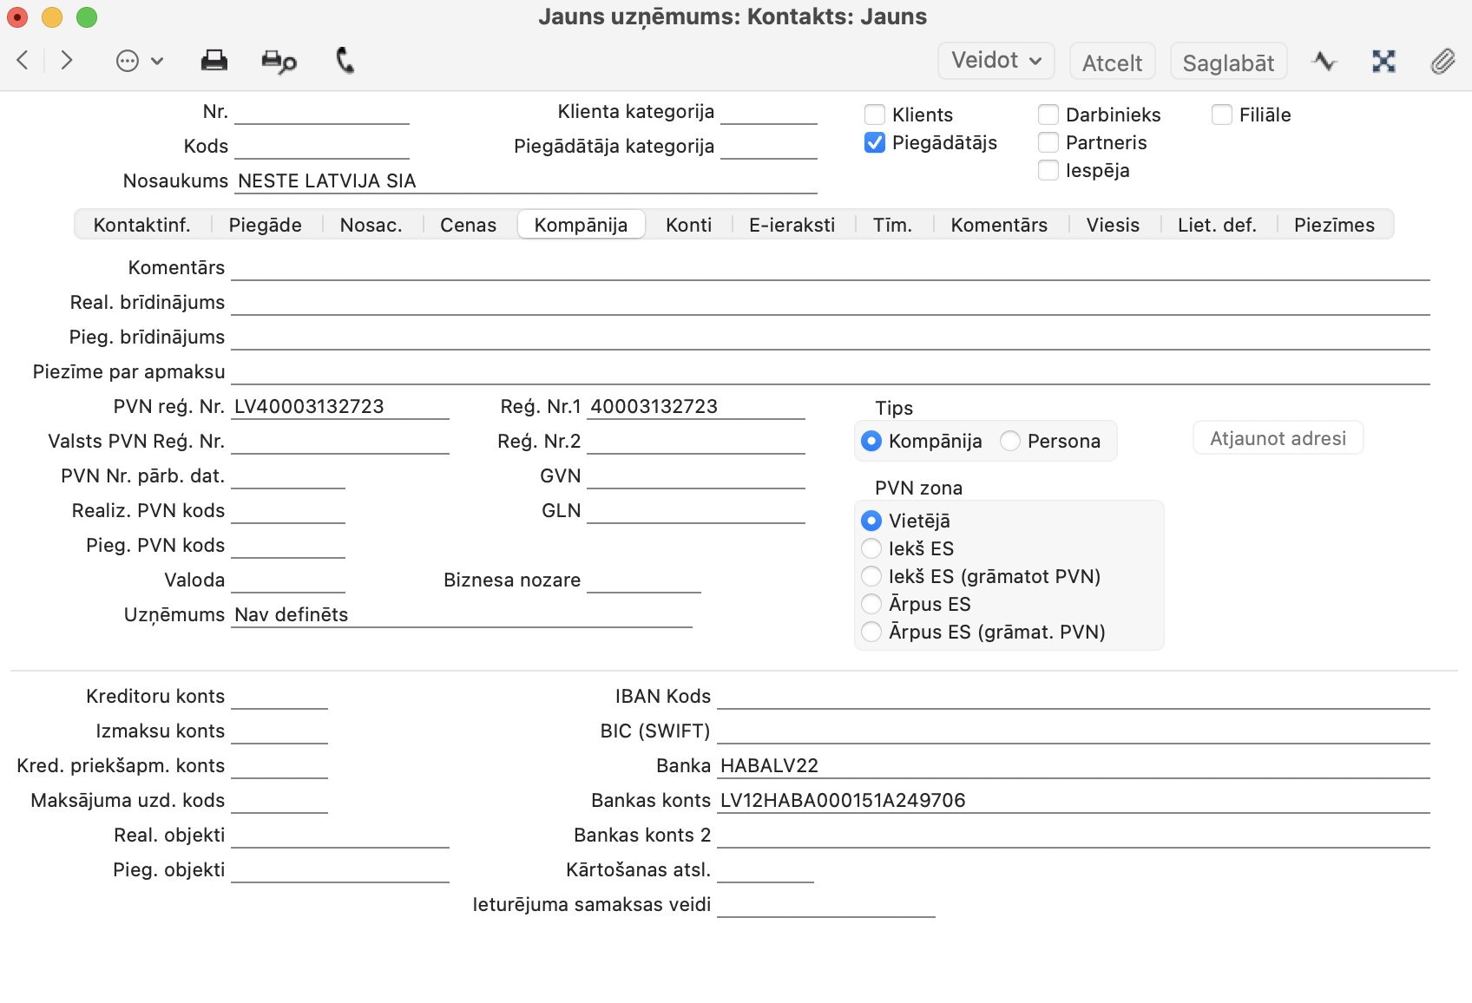Go to the next record with the forward arrow
The width and height of the screenshot is (1472, 1003).
(67, 61)
